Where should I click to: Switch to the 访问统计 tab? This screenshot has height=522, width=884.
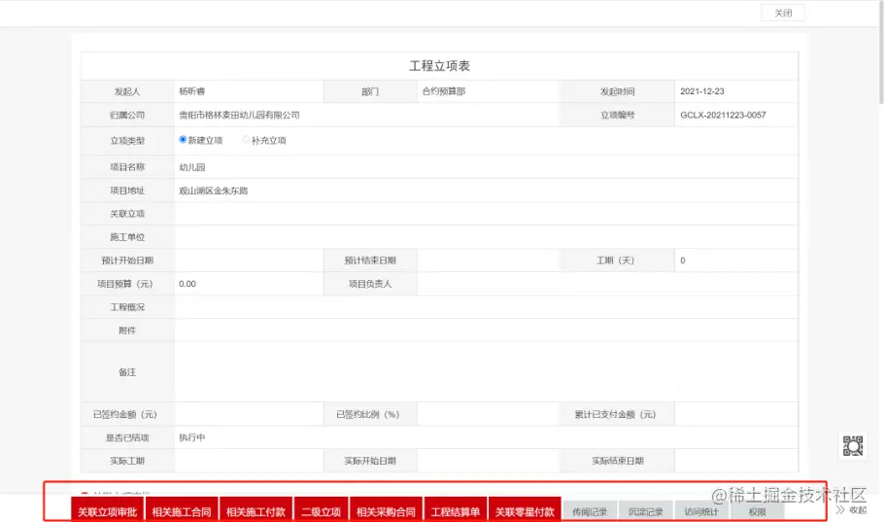pyautogui.click(x=701, y=511)
